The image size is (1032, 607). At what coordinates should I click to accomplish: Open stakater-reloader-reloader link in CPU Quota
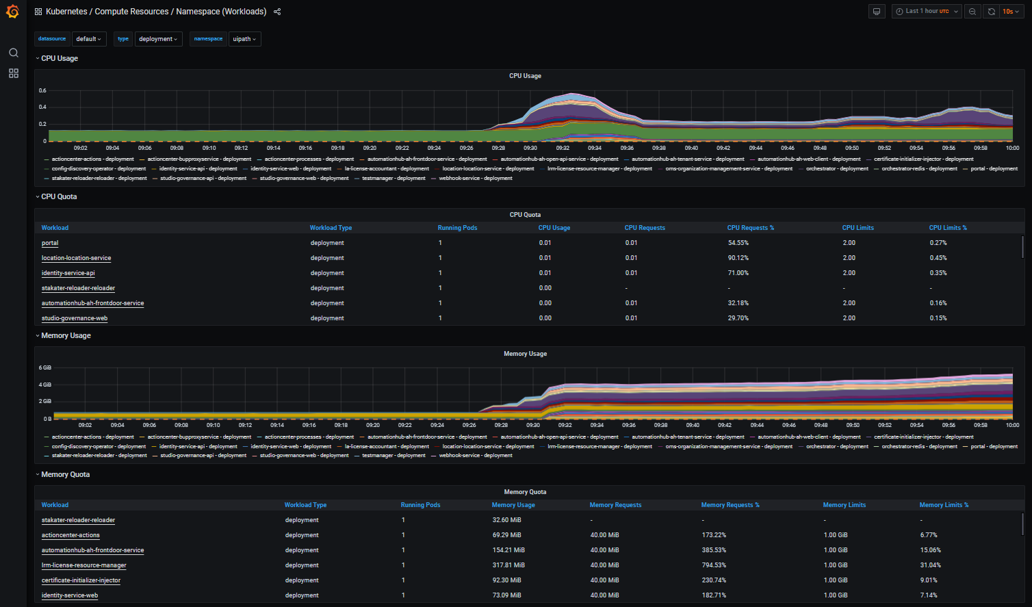pyautogui.click(x=78, y=288)
